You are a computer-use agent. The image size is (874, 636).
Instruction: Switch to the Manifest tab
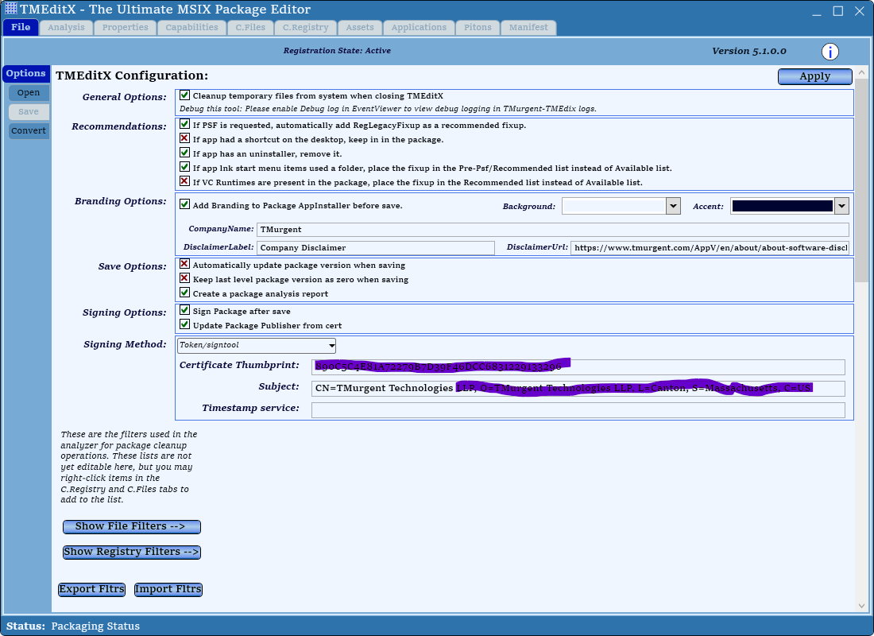click(528, 28)
